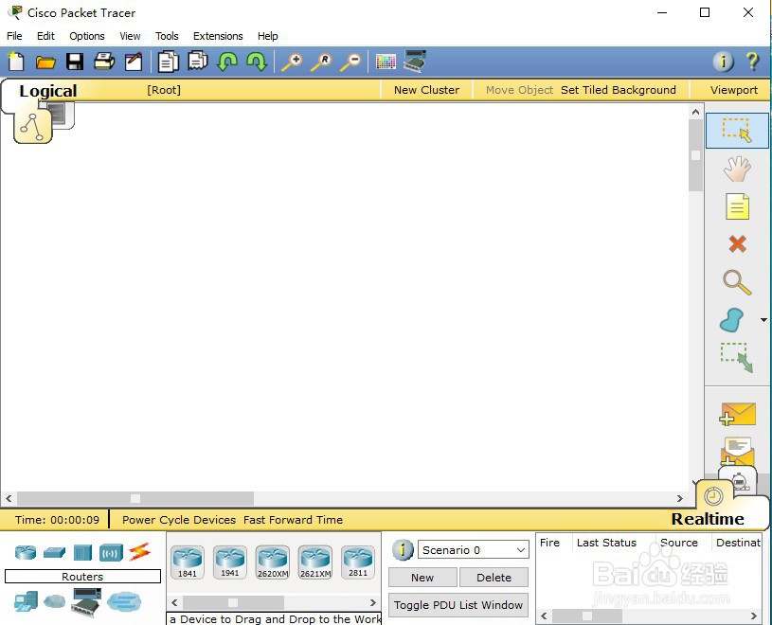Open the Edit menu
The image size is (772, 625).
click(x=45, y=36)
